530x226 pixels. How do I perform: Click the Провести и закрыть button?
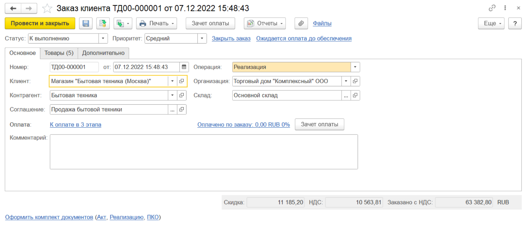click(40, 23)
